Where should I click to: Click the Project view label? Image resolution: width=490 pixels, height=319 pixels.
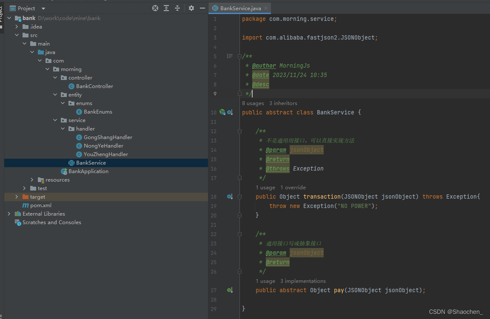pyautogui.click(x=26, y=9)
